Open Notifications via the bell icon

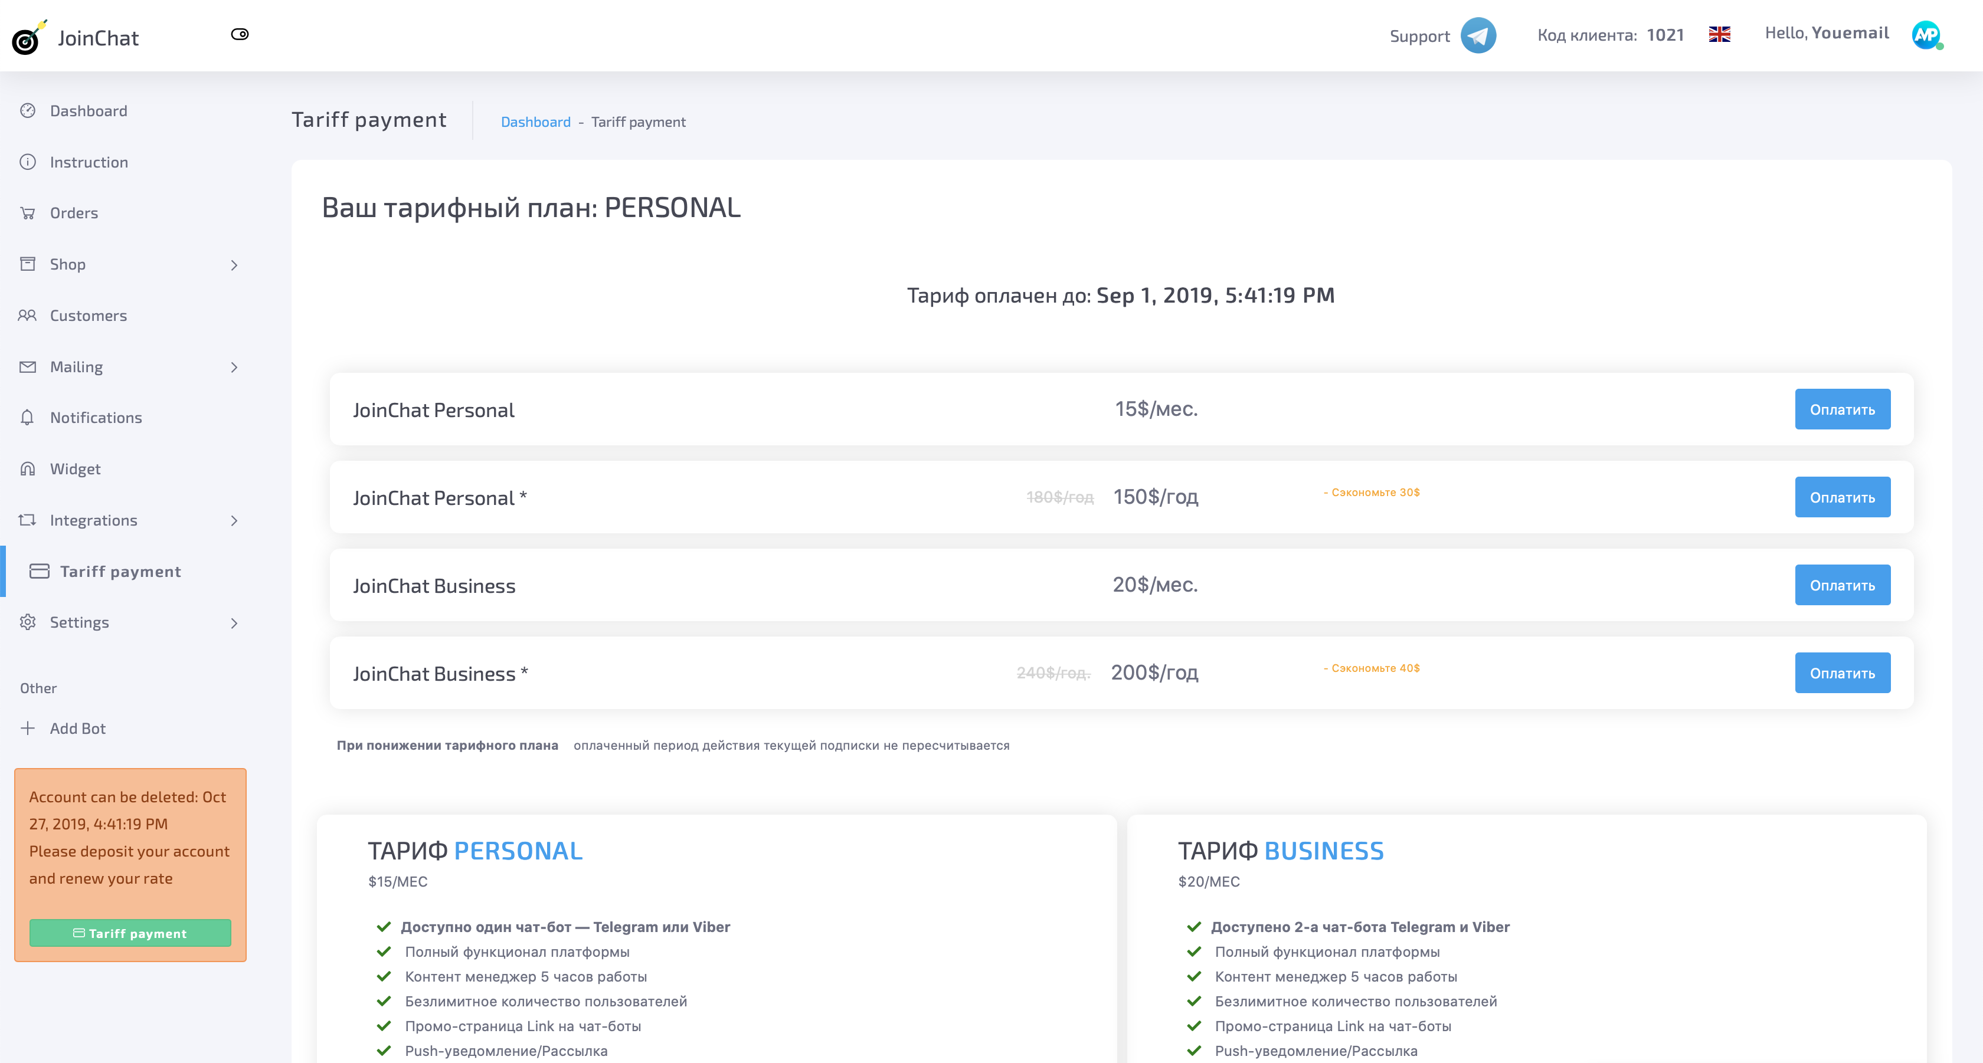[28, 418]
